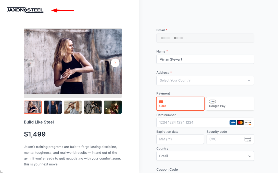Click the Visa card icon
This screenshot has width=278, height=173.
pyautogui.click(x=233, y=122)
